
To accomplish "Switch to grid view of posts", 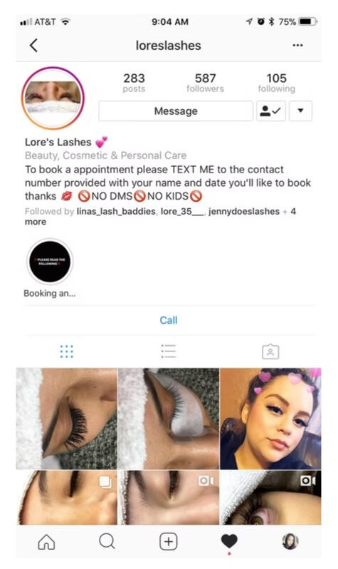I will click(67, 352).
